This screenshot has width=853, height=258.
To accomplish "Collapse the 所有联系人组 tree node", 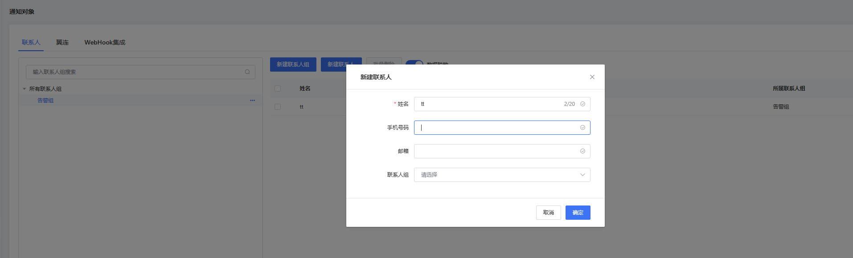I will click(25, 89).
